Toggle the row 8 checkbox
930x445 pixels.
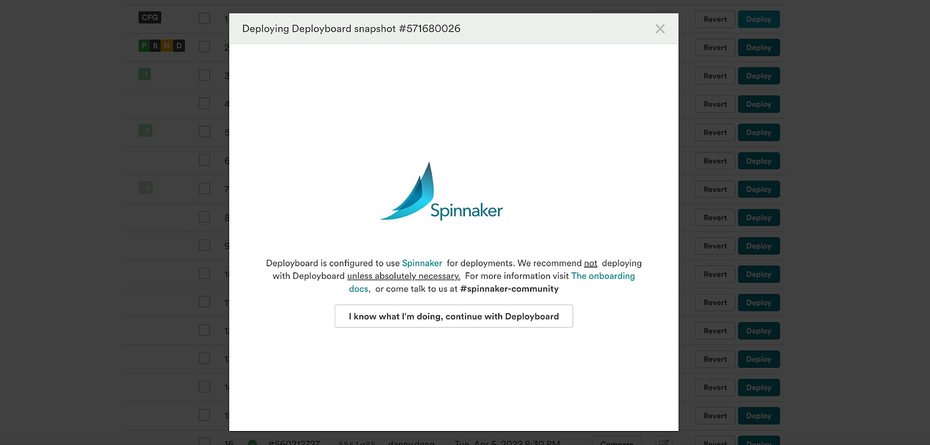204,217
